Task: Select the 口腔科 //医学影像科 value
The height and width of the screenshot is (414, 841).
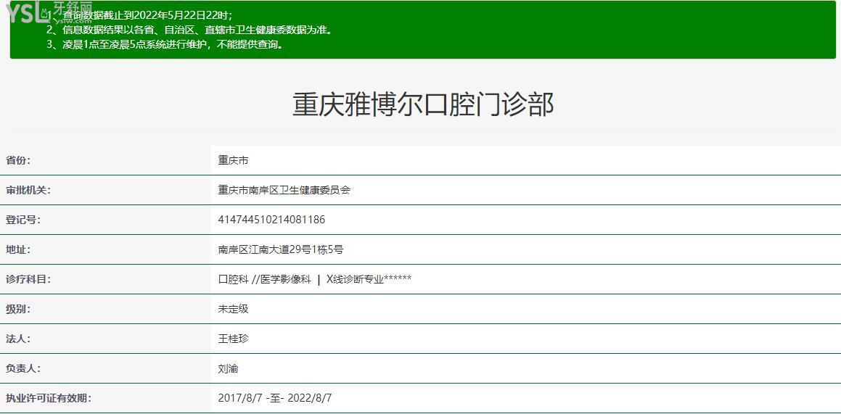Action: (x=315, y=279)
